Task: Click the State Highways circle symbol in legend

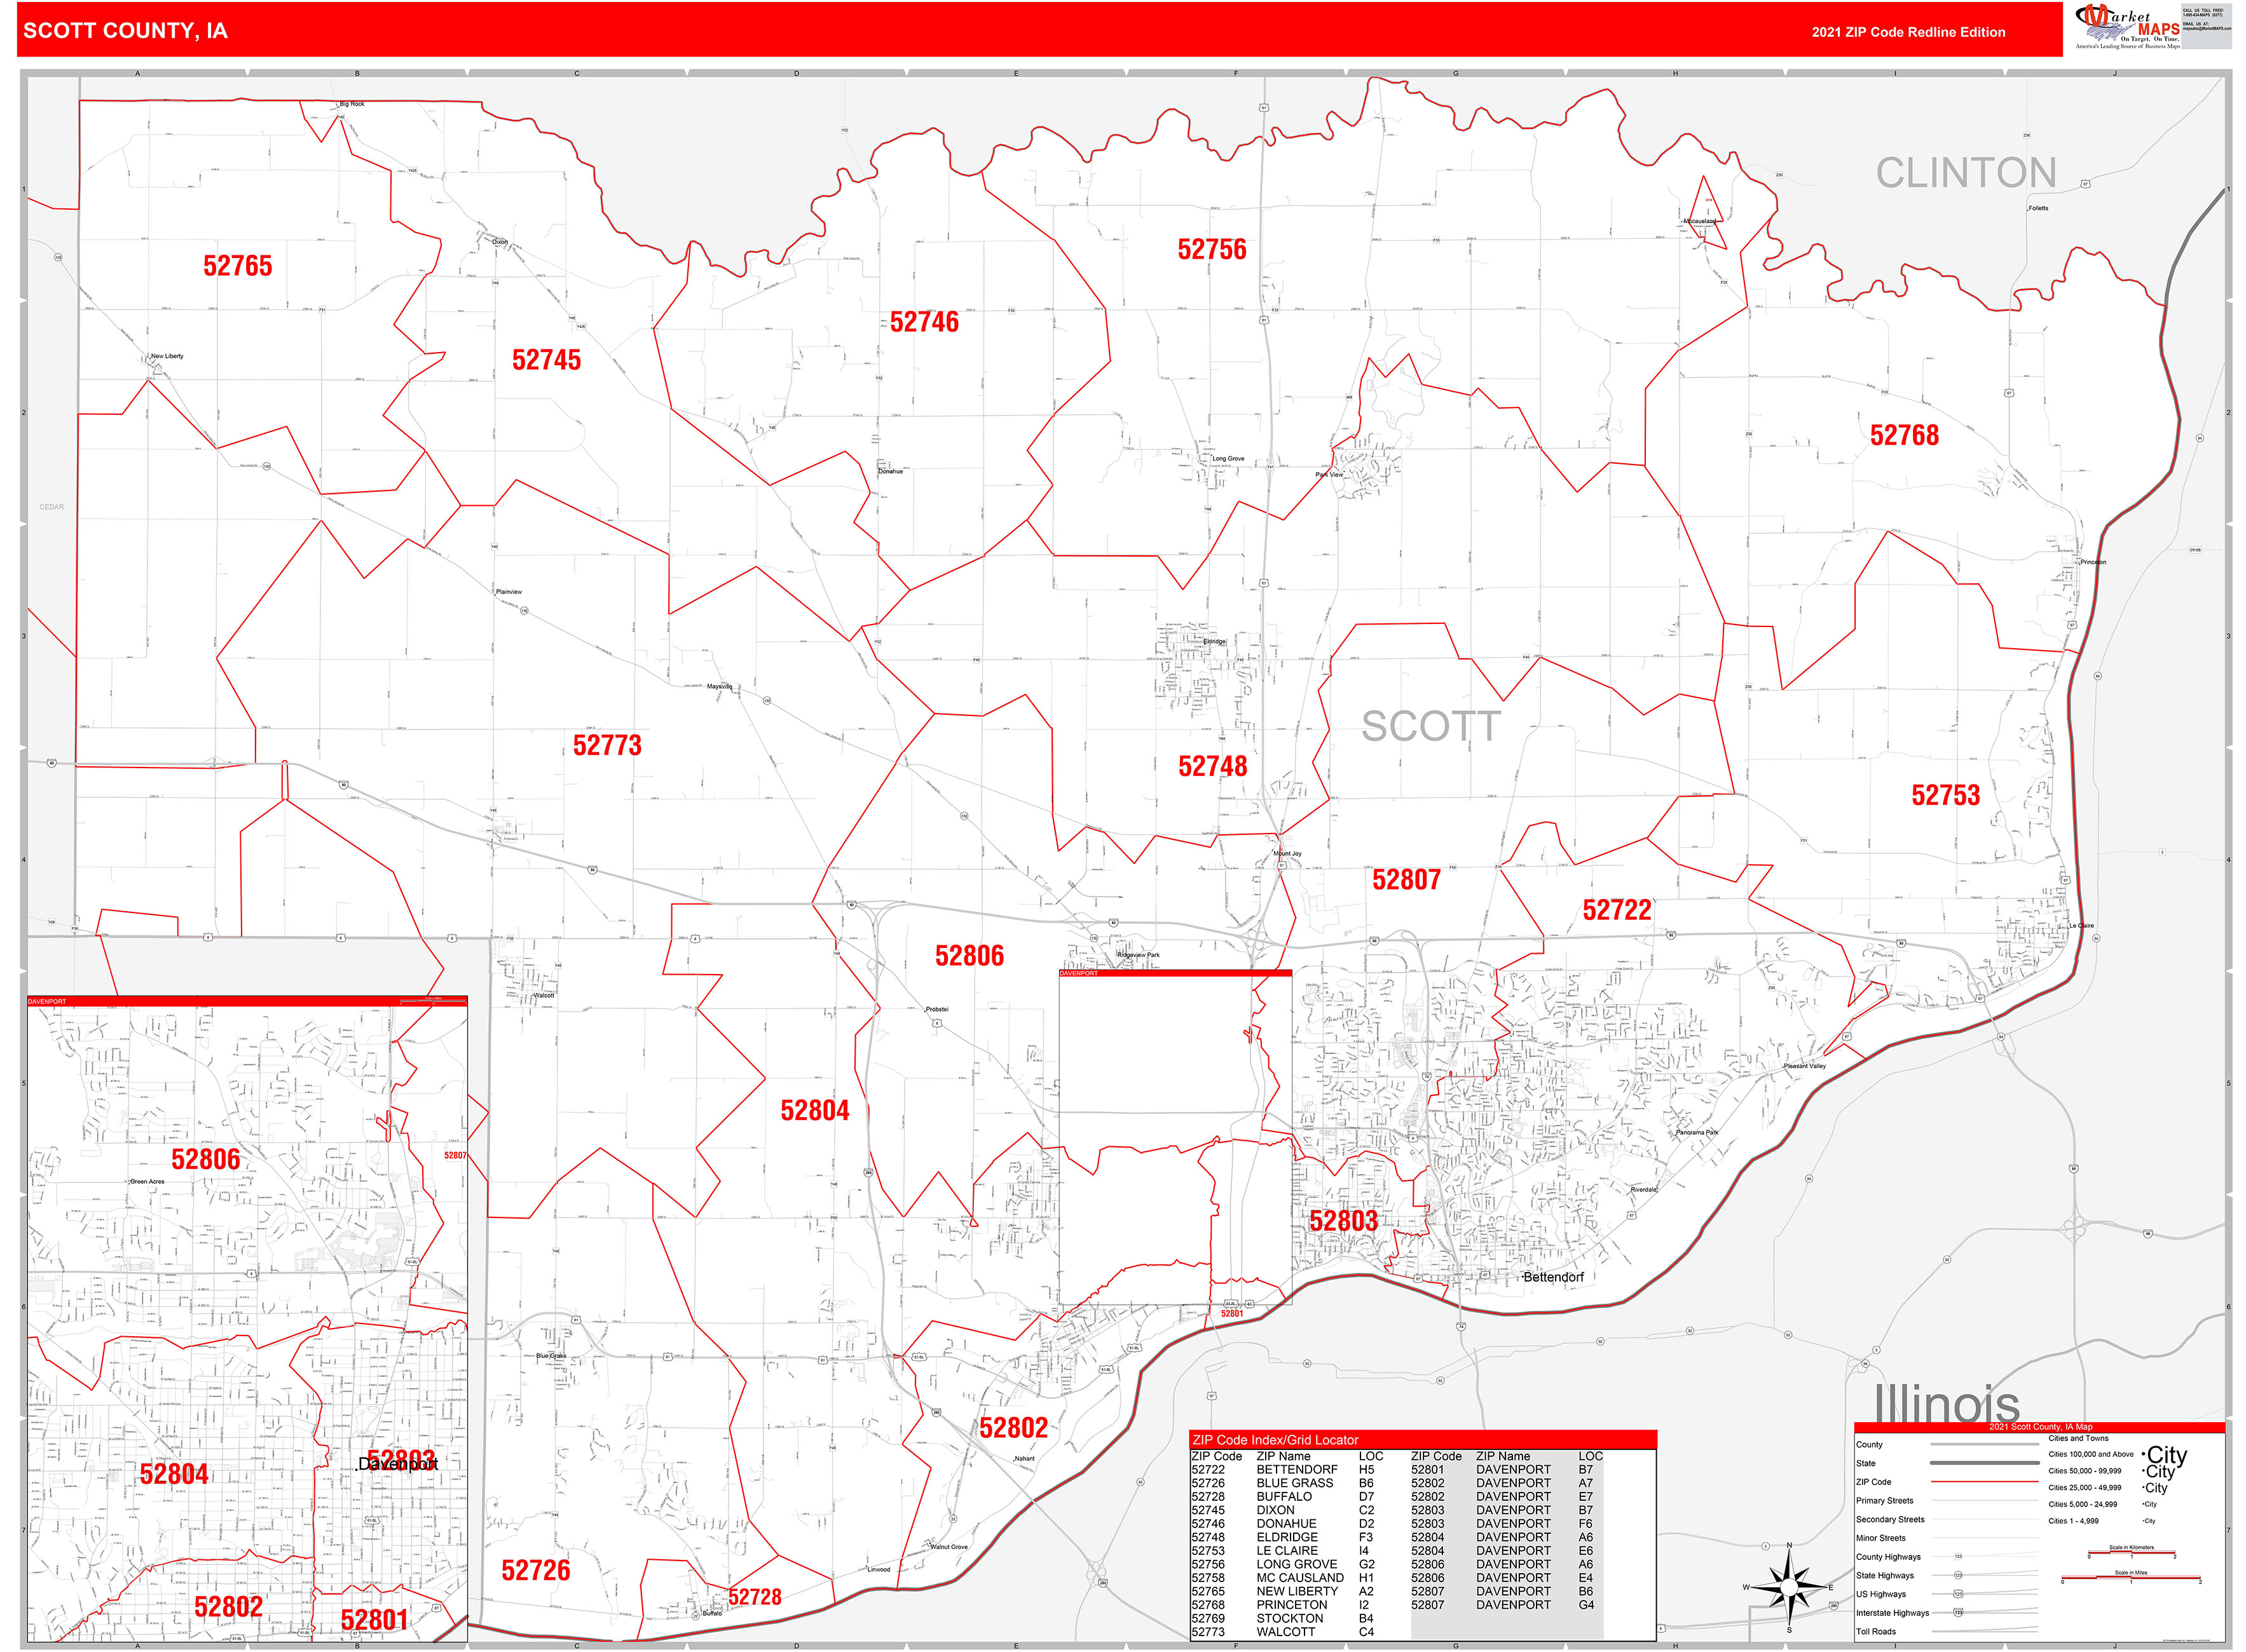Action: [x=1958, y=1575]
